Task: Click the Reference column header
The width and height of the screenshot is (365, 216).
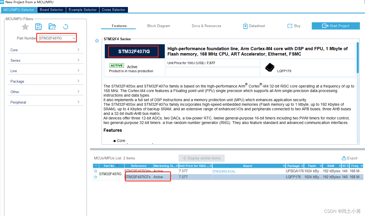Action: pos(139,166)
